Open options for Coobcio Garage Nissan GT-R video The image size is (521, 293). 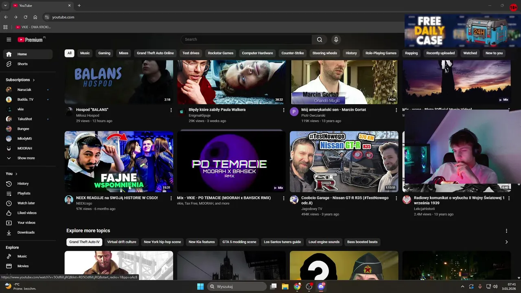396,198
